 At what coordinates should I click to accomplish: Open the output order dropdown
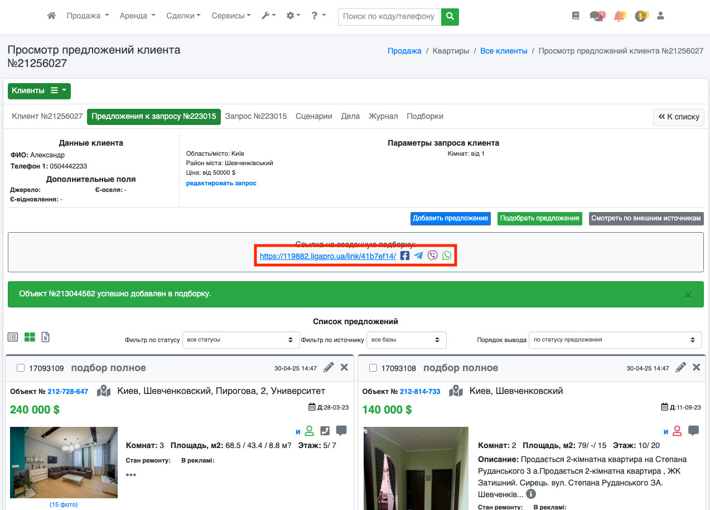click(615, 340)
